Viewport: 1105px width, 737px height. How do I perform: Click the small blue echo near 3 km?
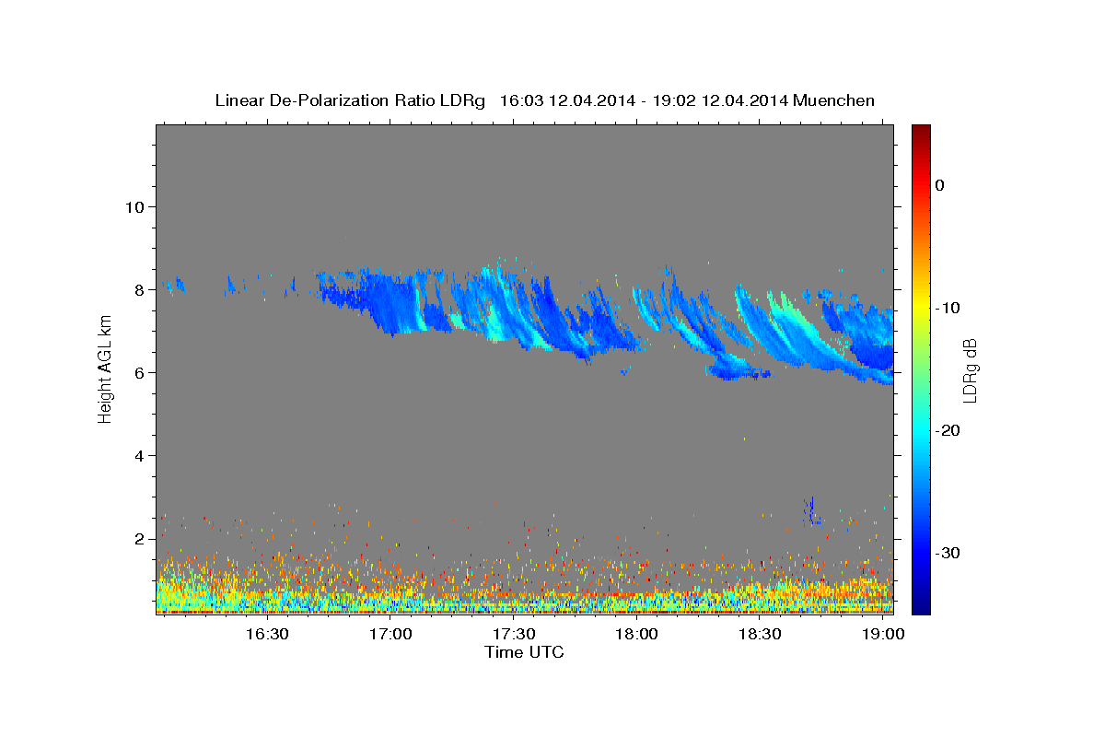(812, 510)
